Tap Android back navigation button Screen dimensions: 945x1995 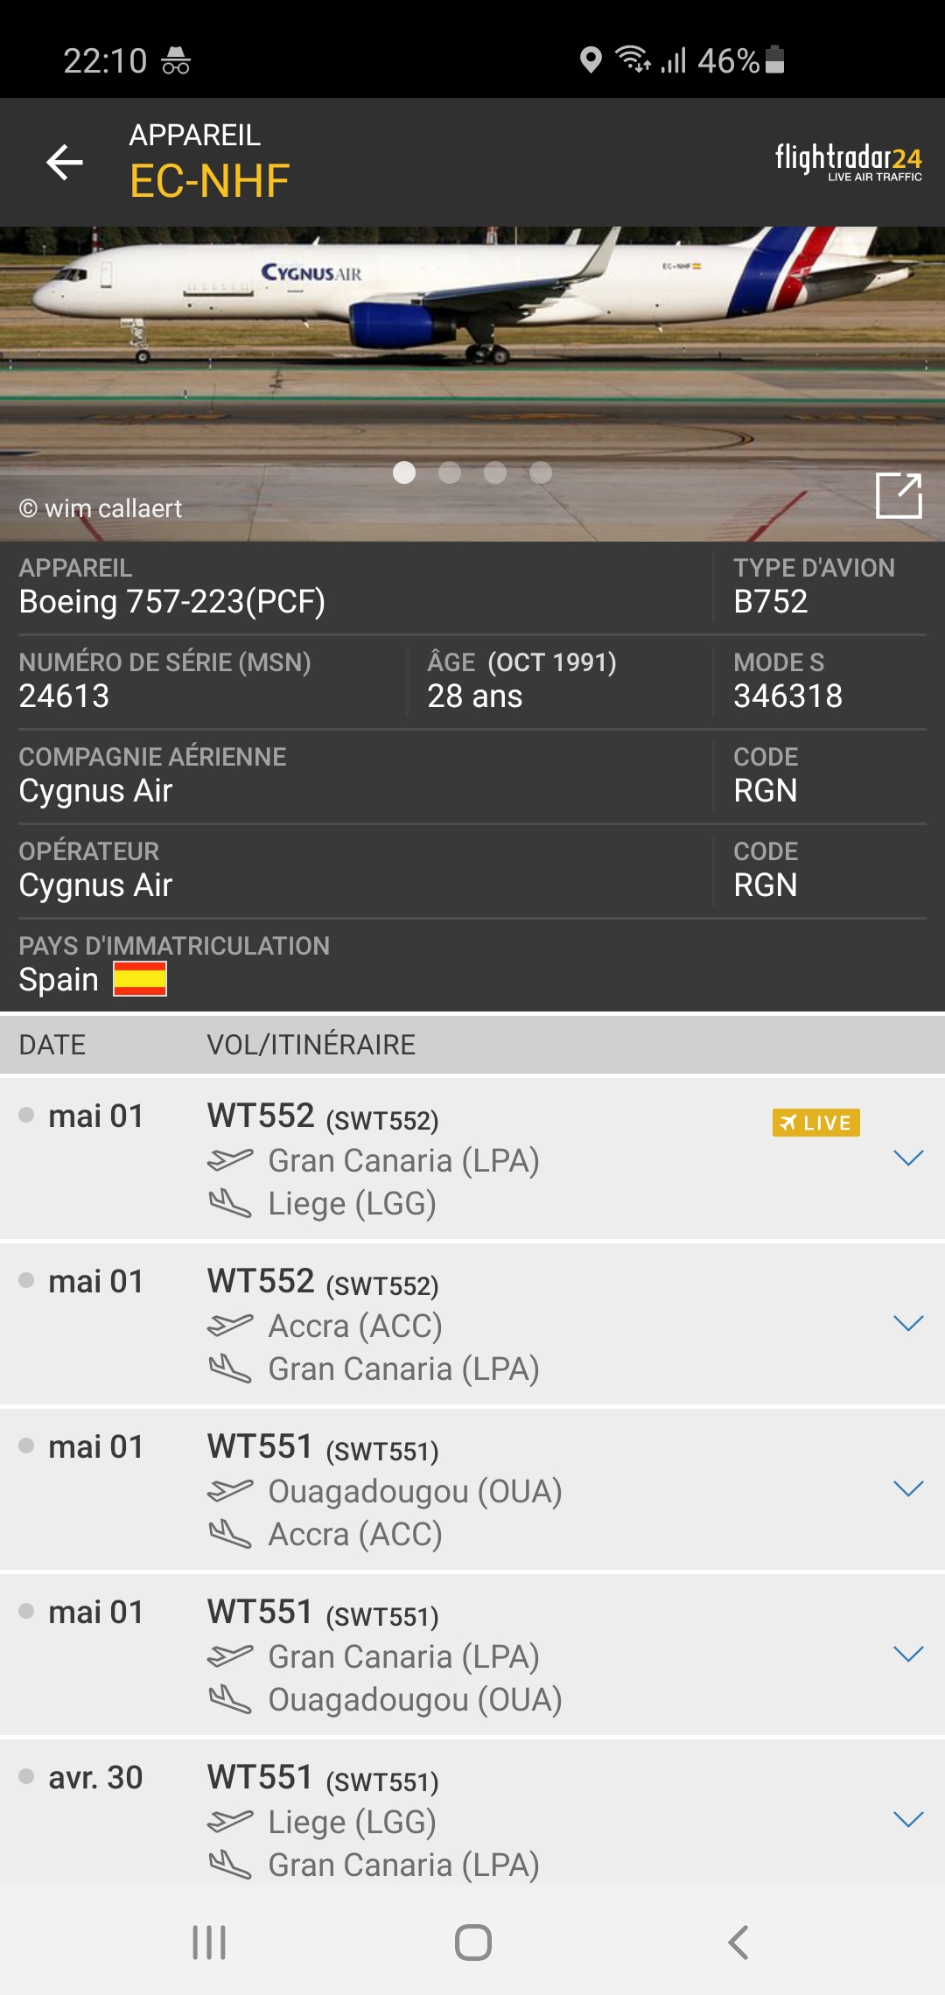click(x=738, y=1942)
